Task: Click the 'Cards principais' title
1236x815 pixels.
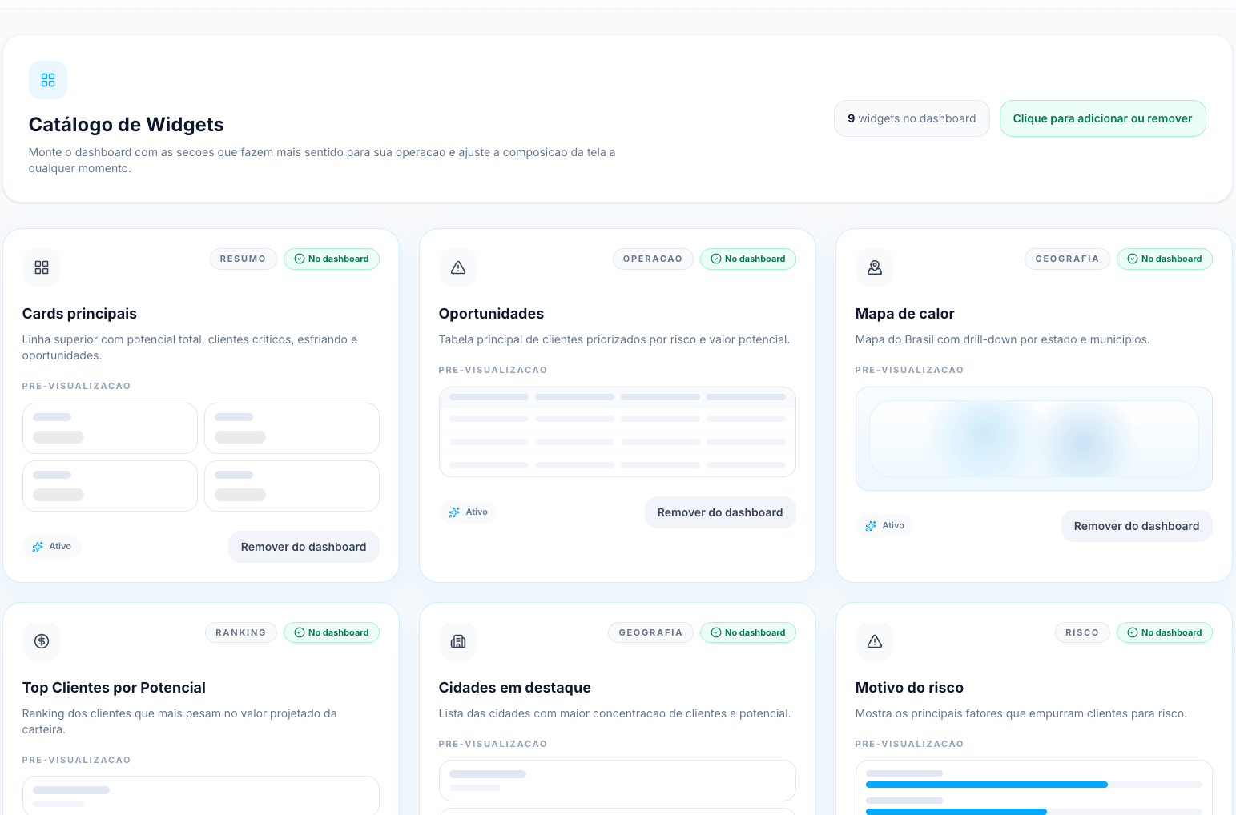Action: 79,314
